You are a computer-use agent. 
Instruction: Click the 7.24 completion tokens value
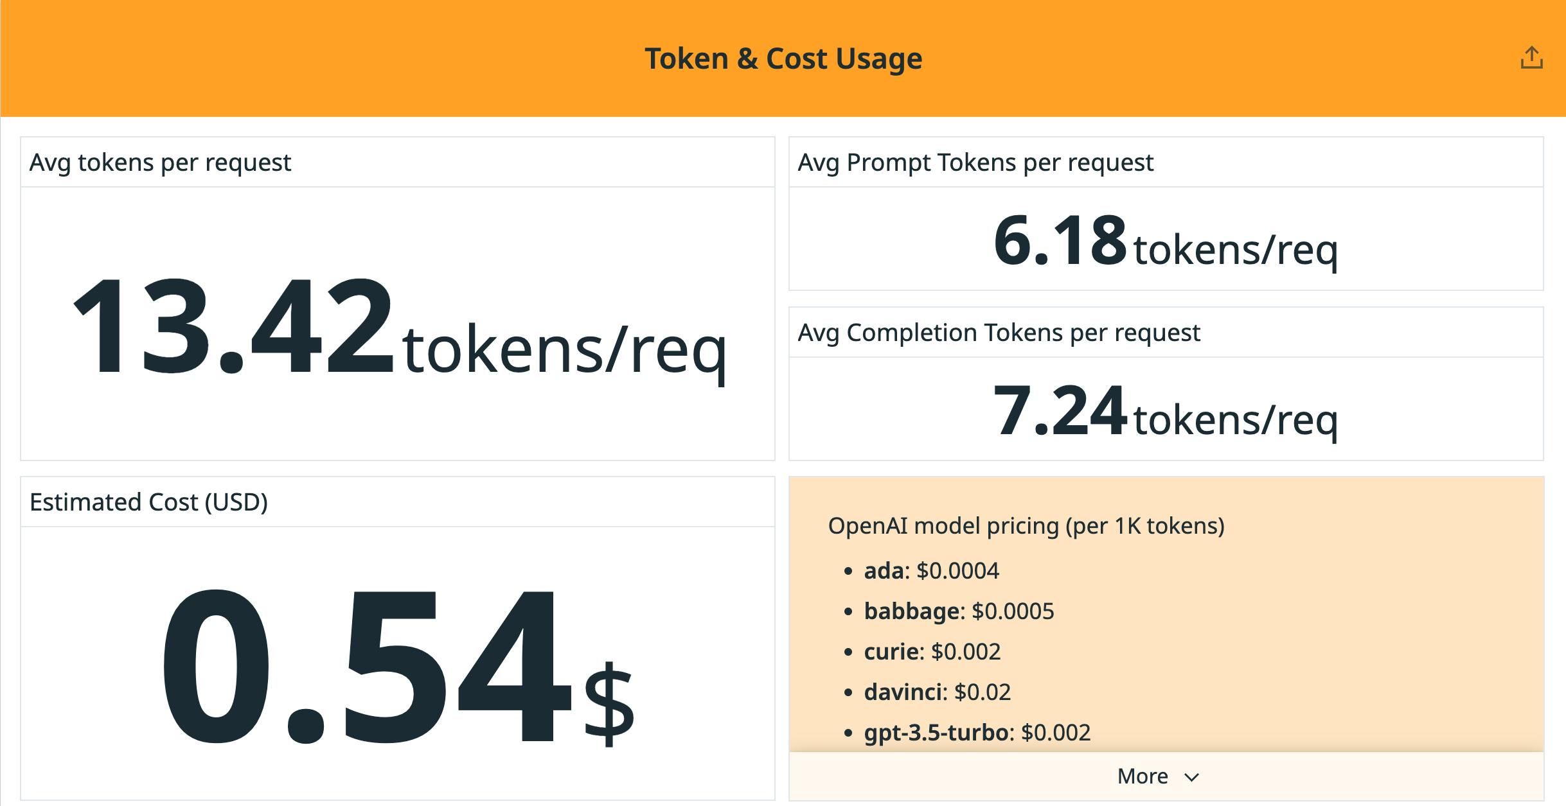pos(1060,411)
